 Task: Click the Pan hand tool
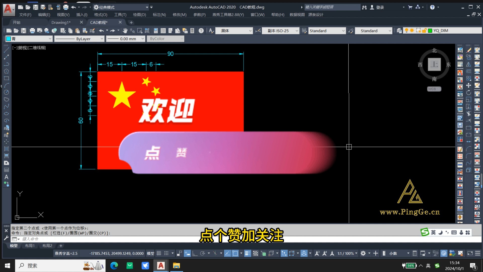pos(125,31)
